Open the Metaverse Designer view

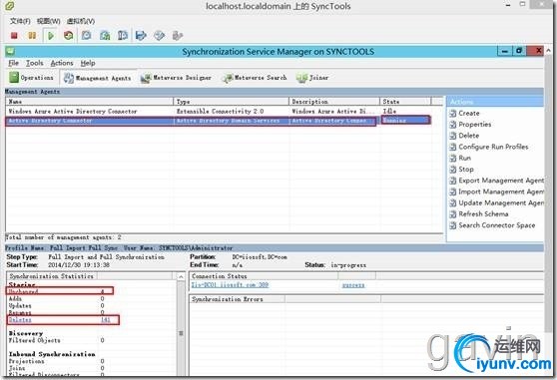[x=176, y=78]
